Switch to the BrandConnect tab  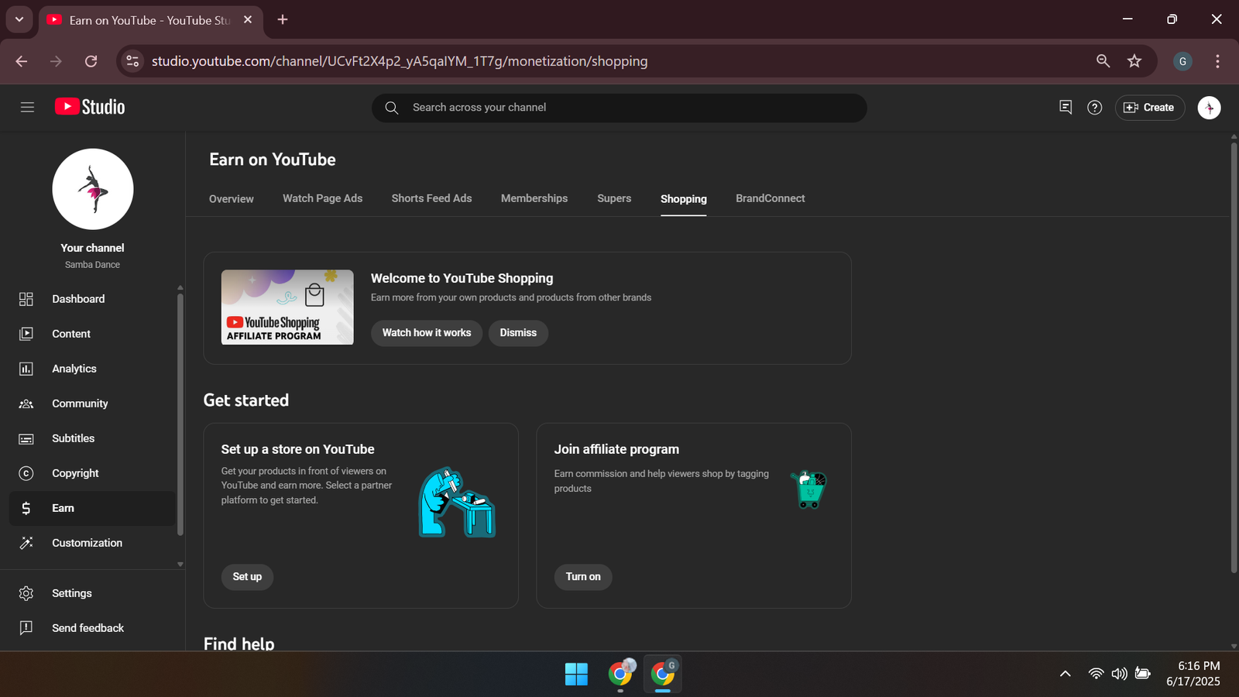click(771, 198)
